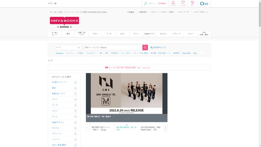261x147 pixels.
Task: Open the Books, Magazines, Comics nav tab
Action: [x=55, y=34]
